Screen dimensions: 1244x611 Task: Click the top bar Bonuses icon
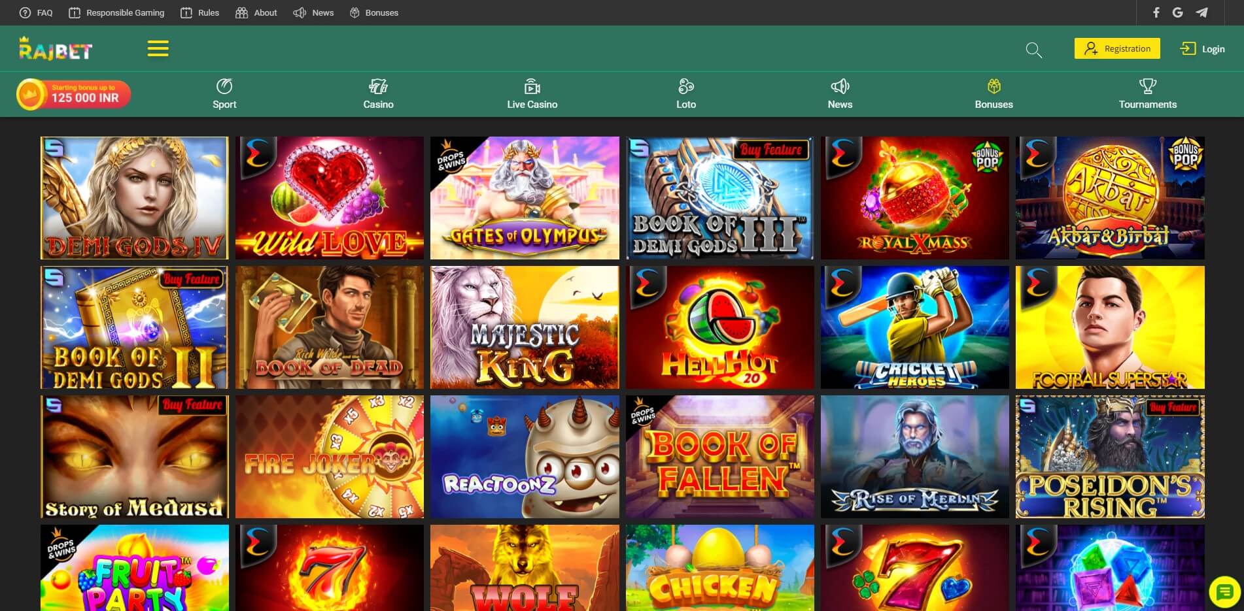[x=354, y=12]
